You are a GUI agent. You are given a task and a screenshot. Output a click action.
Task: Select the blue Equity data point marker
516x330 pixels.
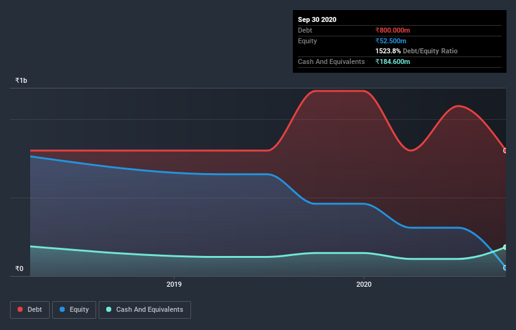pos(505,268)
